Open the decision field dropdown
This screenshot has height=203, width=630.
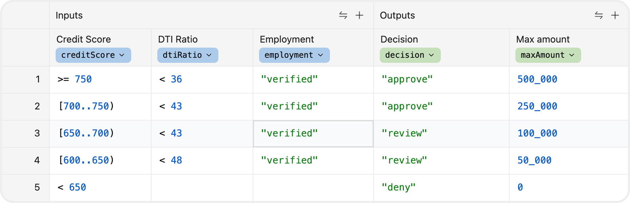[x=410, y=55]
